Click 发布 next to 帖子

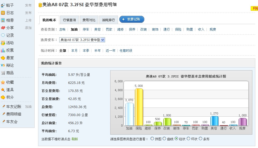[x=28, y=5]
